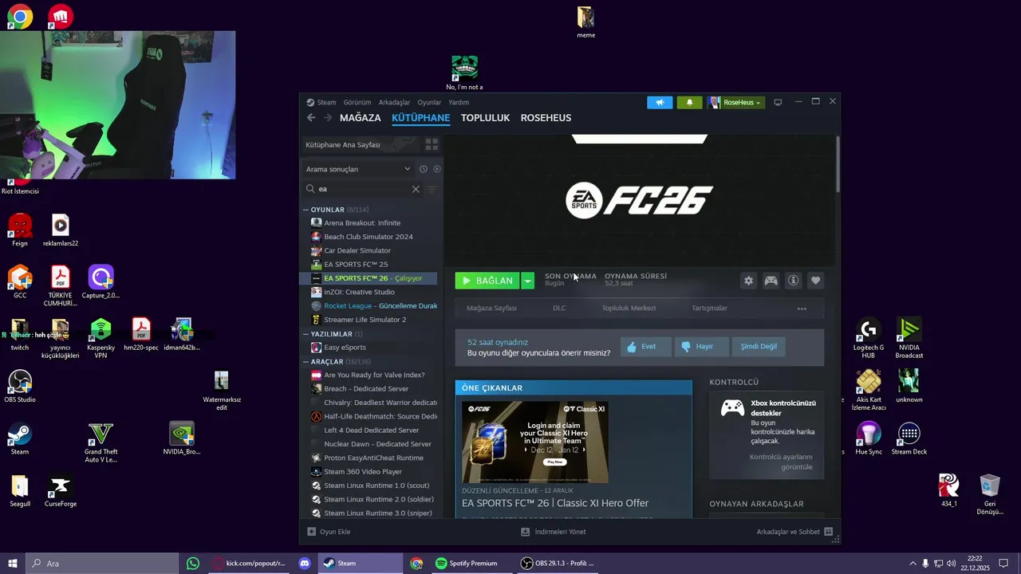Open the FC 26 manage gear icon
The height and width of the screenshot is (574, 1021).
point(748,281)
